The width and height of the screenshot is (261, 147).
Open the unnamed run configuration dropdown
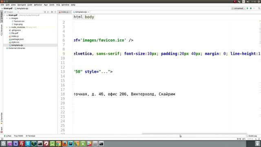click(238, 8)
